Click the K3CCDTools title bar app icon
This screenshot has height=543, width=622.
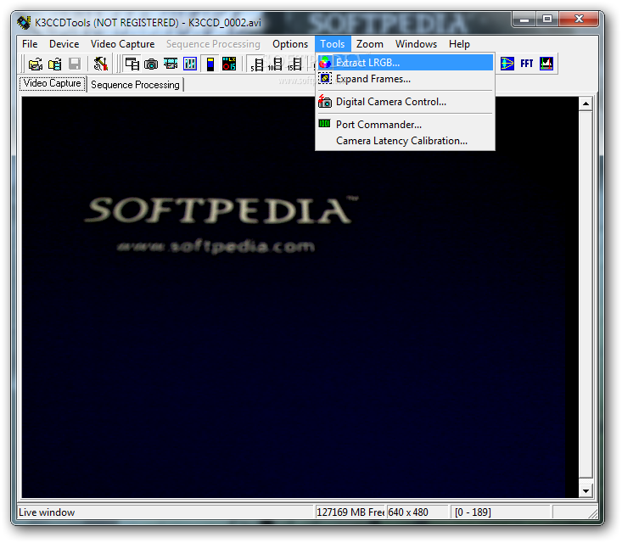[24, 23]
